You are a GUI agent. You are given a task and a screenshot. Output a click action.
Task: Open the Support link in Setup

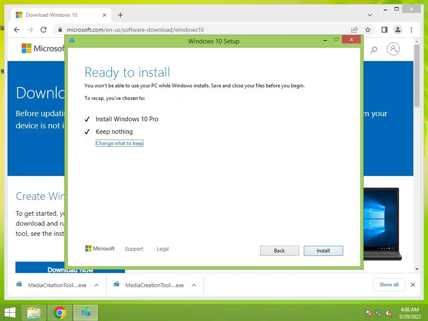[x=134, y=249]
